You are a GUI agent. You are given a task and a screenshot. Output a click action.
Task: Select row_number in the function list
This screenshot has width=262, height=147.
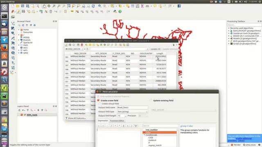coord(151,130)
